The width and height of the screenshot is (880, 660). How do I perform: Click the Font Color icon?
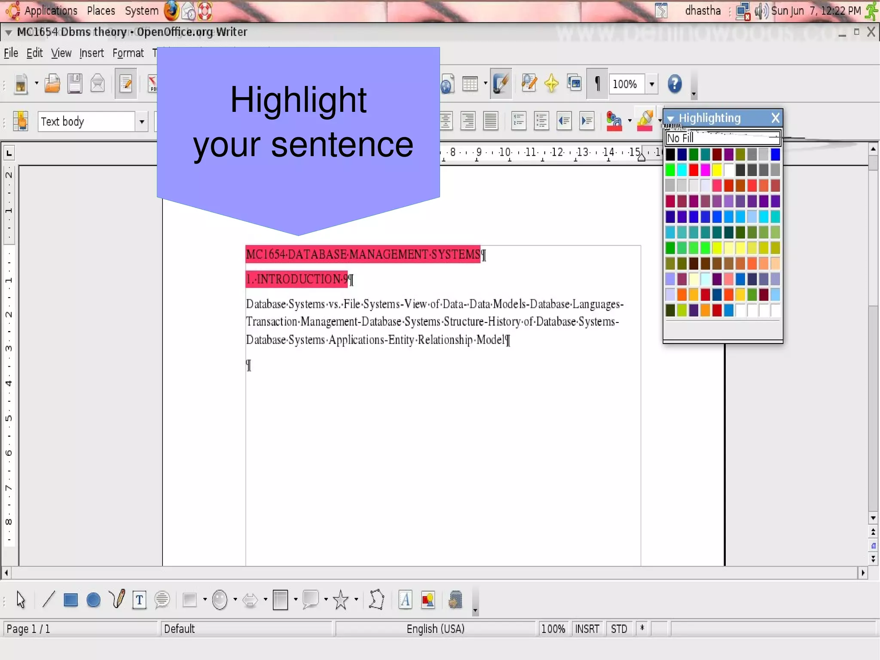tap(614, 121)
